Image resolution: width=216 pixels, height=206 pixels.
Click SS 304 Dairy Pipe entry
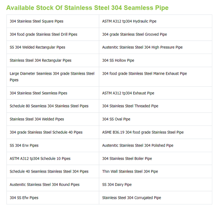point(117,185)
